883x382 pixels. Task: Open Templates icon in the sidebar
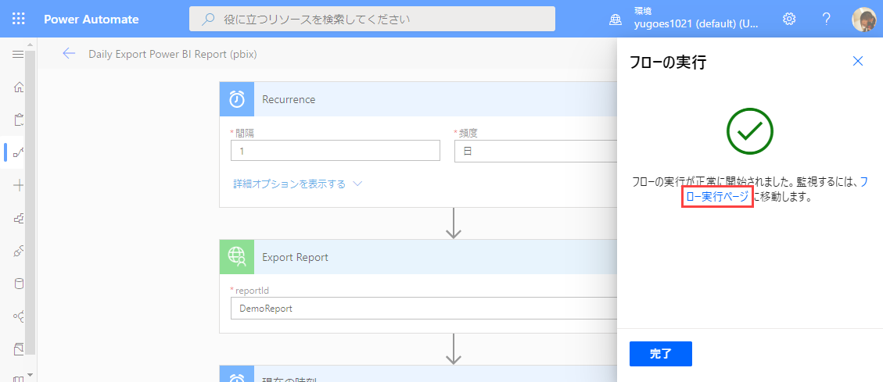click(18, 218)
